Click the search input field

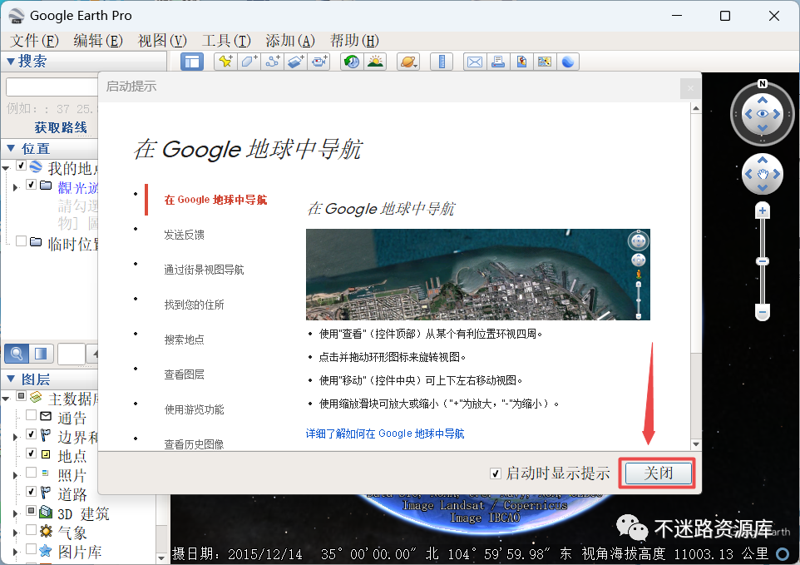point(52,87)
